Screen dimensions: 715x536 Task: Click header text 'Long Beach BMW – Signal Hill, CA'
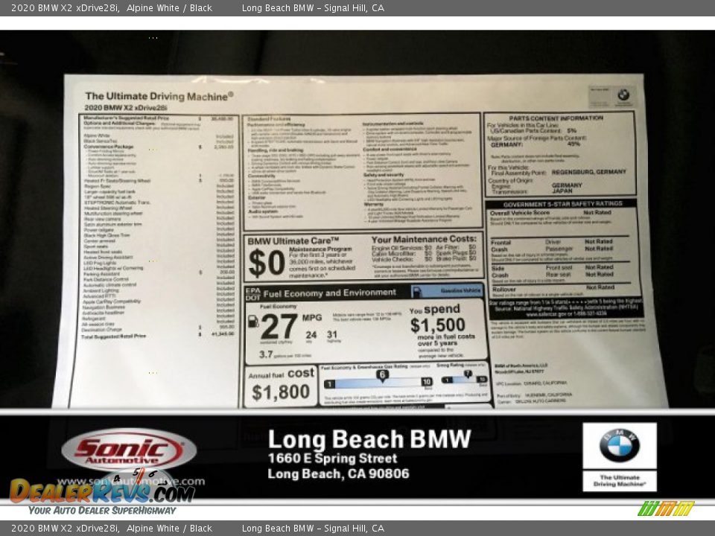[313, 7]
